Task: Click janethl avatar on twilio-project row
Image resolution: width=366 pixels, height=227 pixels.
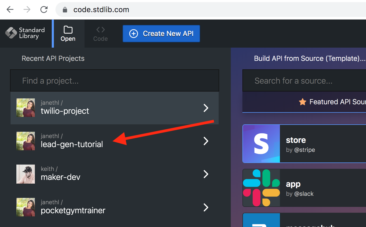Action: [26, 108]
